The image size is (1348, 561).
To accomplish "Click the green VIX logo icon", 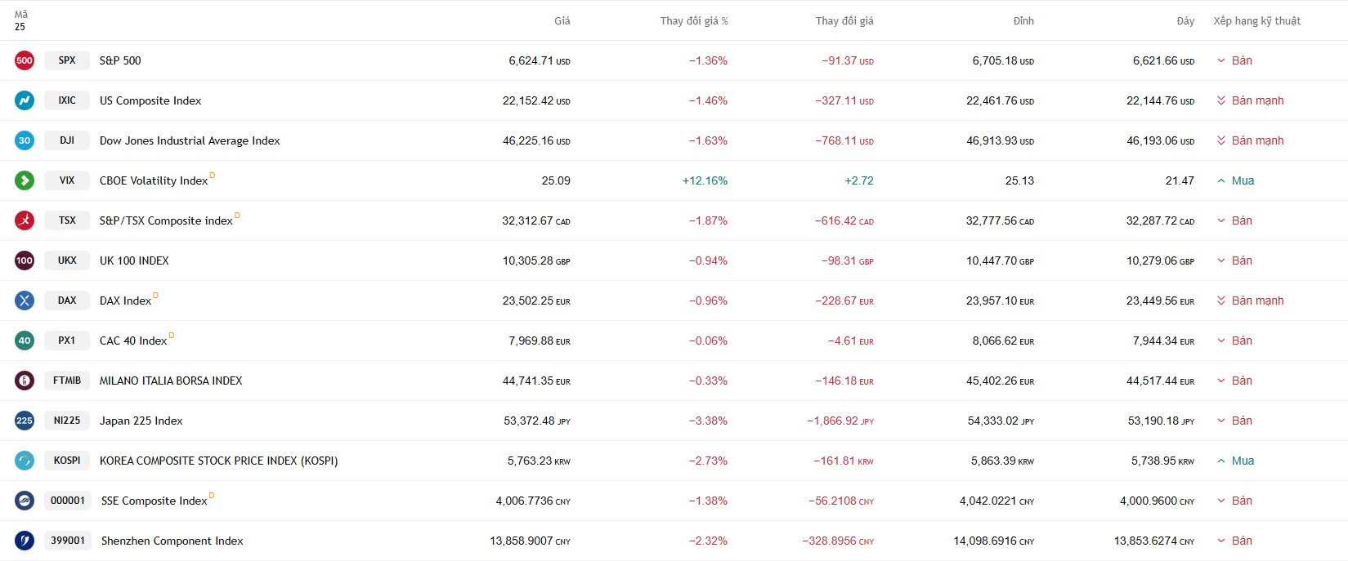I will click(x=25, y=180).
